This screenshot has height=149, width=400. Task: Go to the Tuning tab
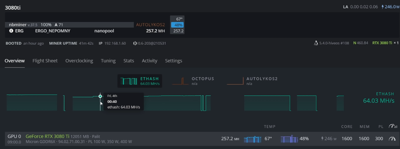tap(108, 61)
